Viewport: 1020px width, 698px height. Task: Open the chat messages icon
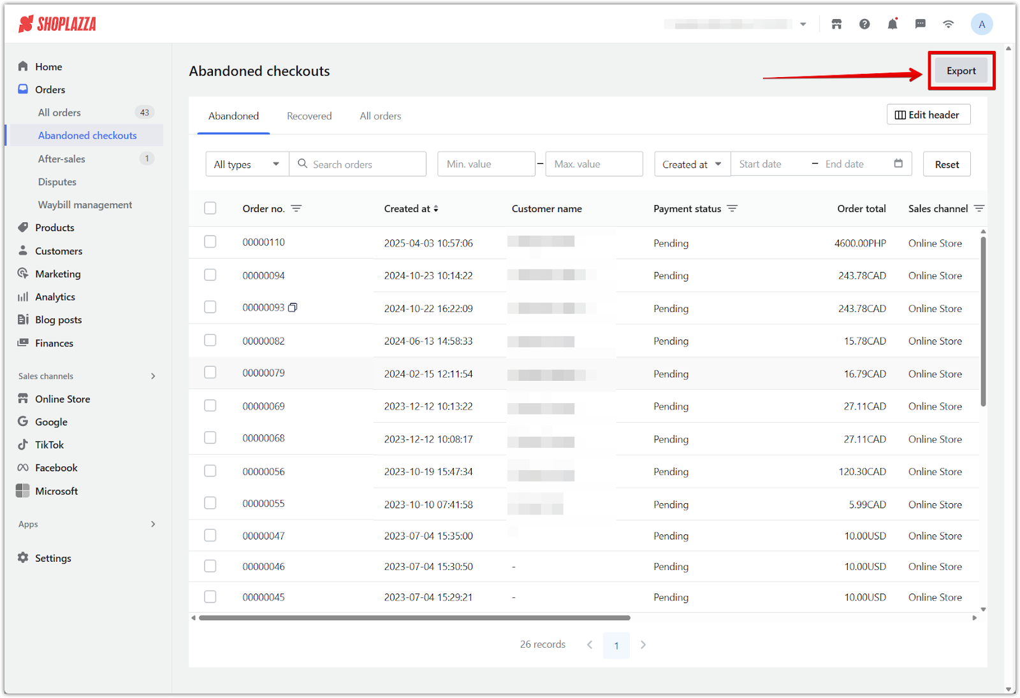point(920,24)
